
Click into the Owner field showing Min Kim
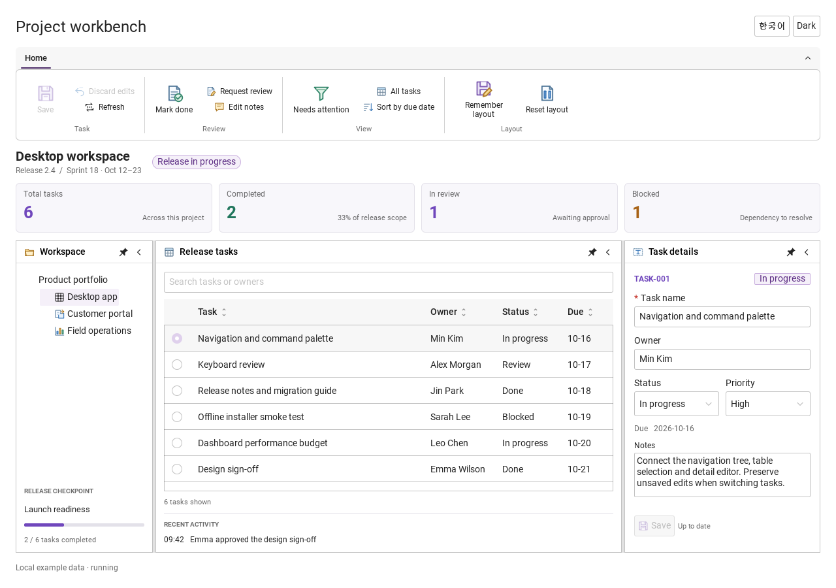(722, 359)
